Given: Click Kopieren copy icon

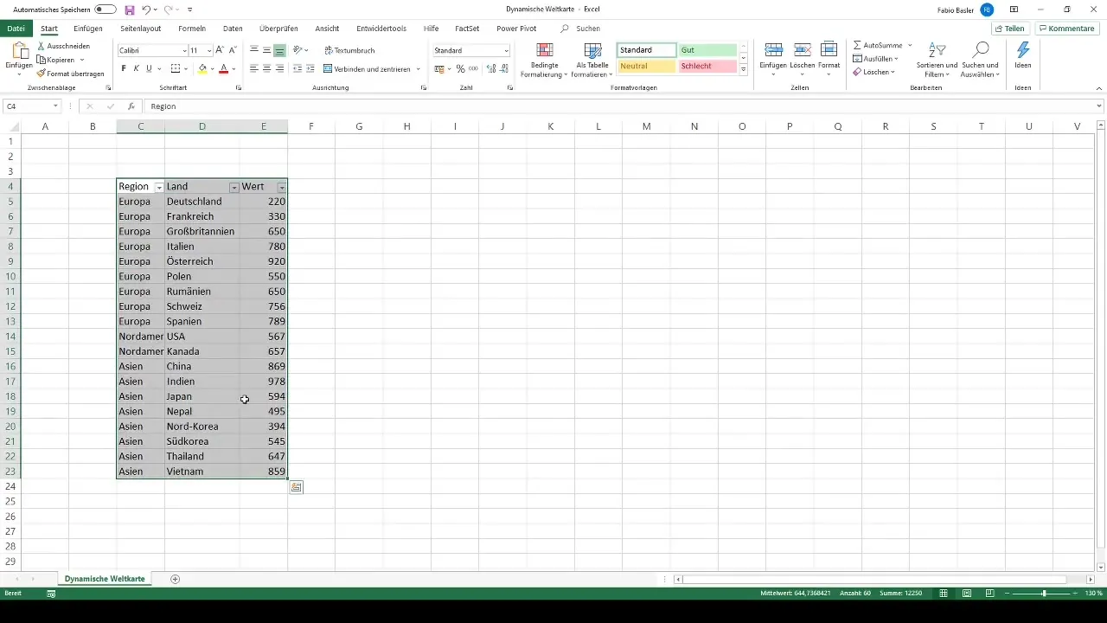Looking at the screenshot, I should pyautogui.click(x=42, y=60).
